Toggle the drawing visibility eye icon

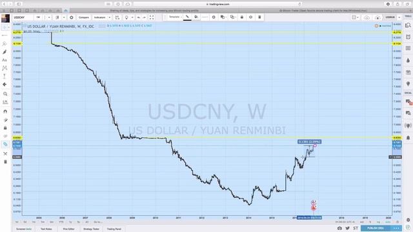pos(251,17)
